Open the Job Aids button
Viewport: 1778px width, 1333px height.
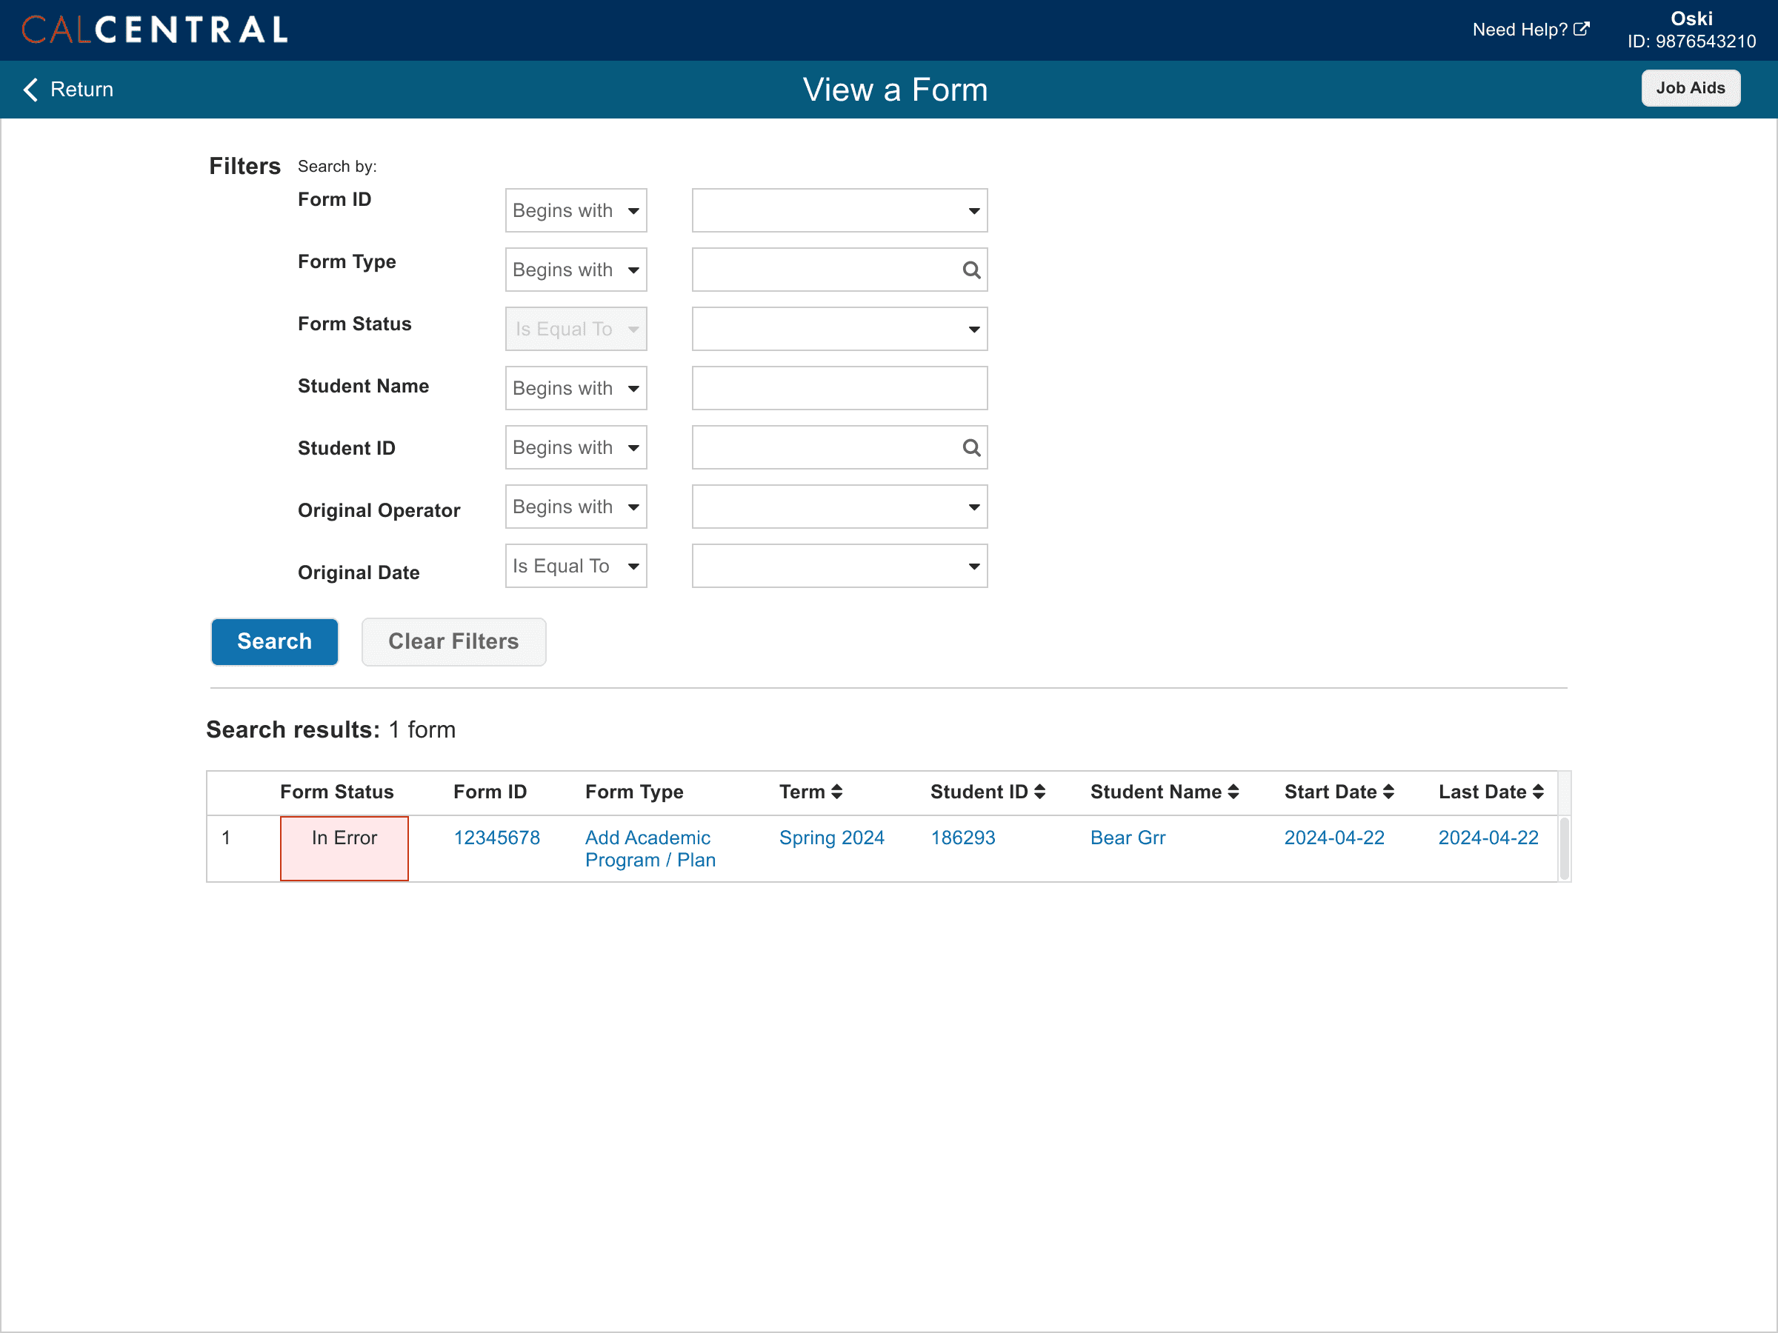[1690, 88]
